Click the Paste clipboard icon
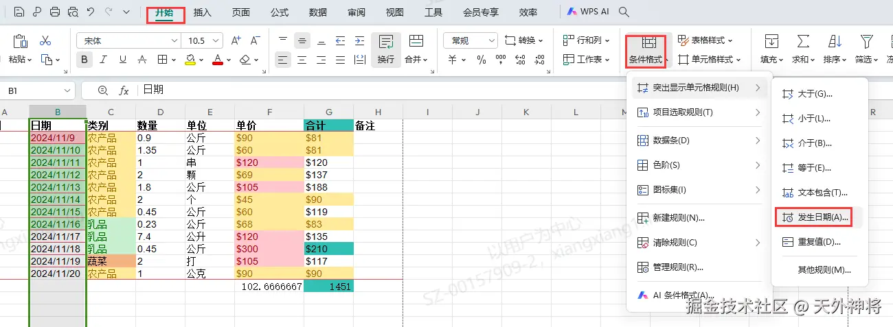 pyautogui.click(x=20, y=41)
